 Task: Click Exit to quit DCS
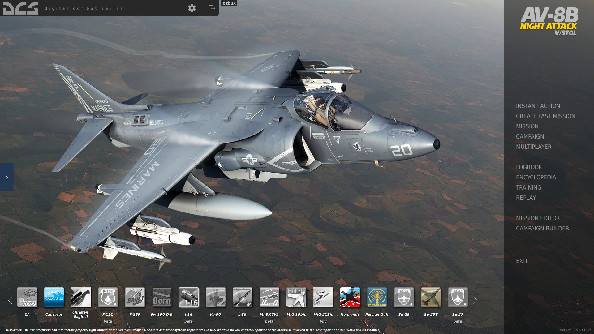tap(522, 261)
